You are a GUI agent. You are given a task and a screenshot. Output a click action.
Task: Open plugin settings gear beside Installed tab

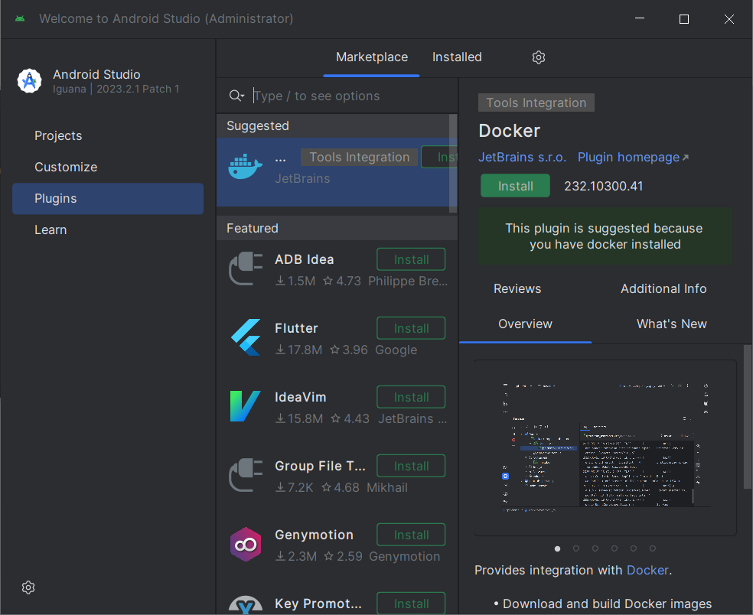point(539,57)
